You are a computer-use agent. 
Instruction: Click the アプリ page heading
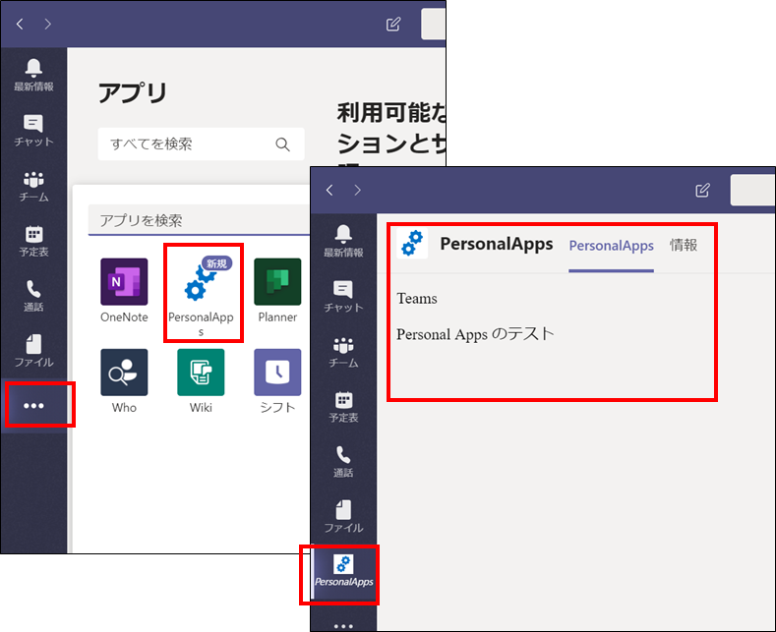click(133, 93)
